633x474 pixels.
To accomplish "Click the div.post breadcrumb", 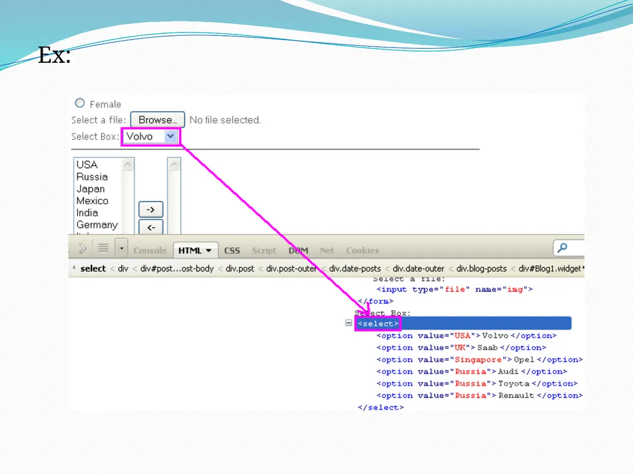I will tap(240, 268).
